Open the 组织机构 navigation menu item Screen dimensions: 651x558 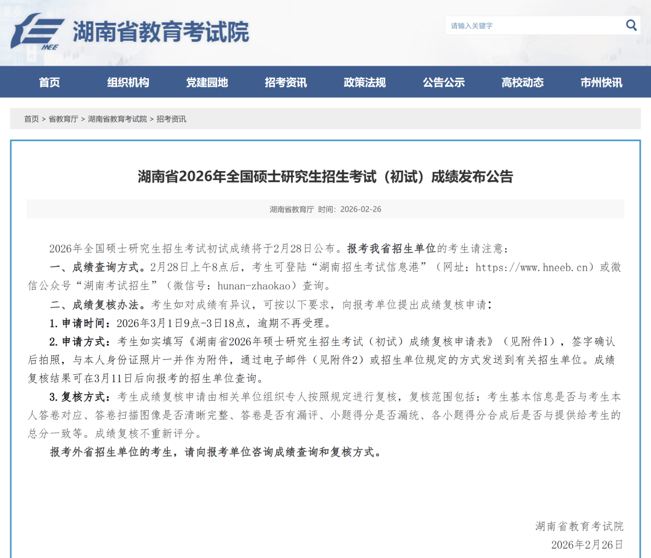point(127,82)
